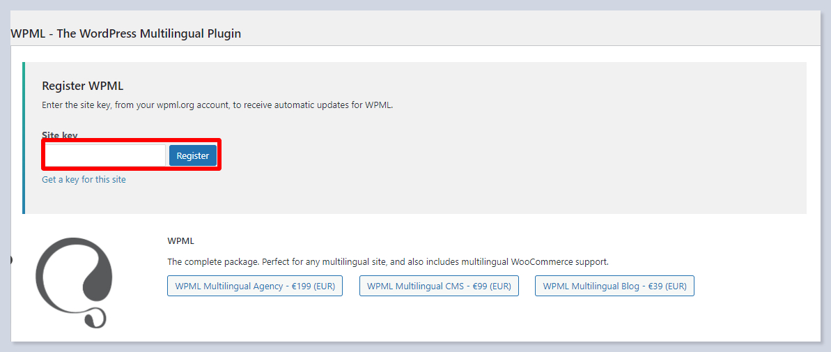Click the "Register WPML" heading

click(x=83, y=86)
